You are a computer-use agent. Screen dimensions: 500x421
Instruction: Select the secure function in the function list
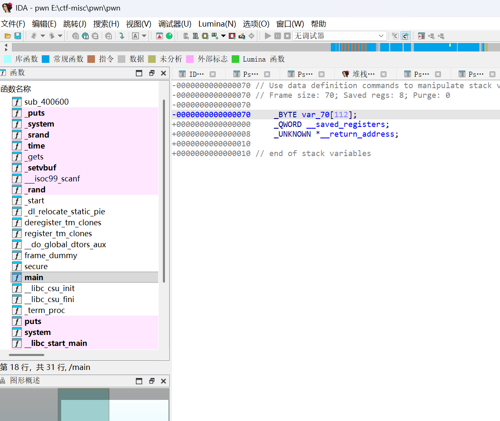click(36, 266)
